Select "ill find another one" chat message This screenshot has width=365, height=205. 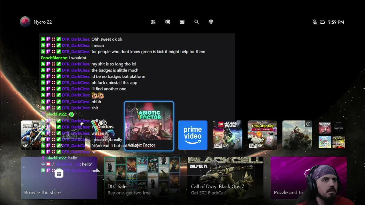[84, 89]
